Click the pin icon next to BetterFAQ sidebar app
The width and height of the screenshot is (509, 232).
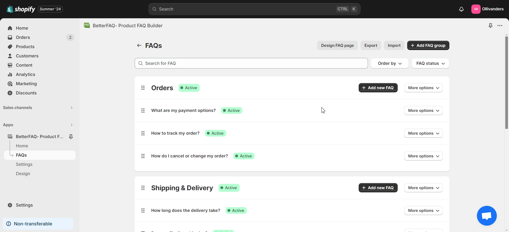tap(71, 137)
